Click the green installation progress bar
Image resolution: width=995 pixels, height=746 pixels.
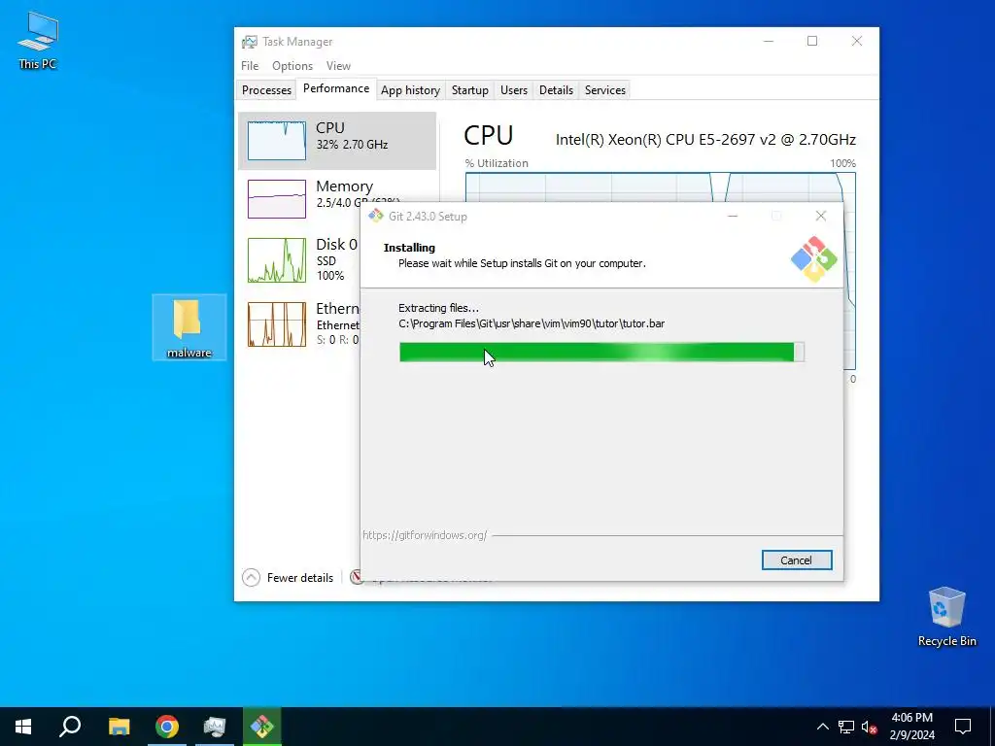(x=601, y=352)
